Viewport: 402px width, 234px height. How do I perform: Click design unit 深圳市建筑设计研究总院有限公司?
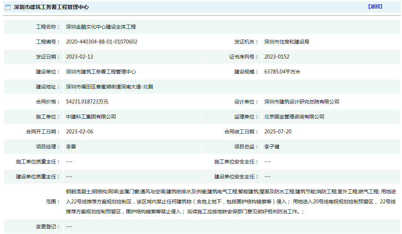[301, 102]
